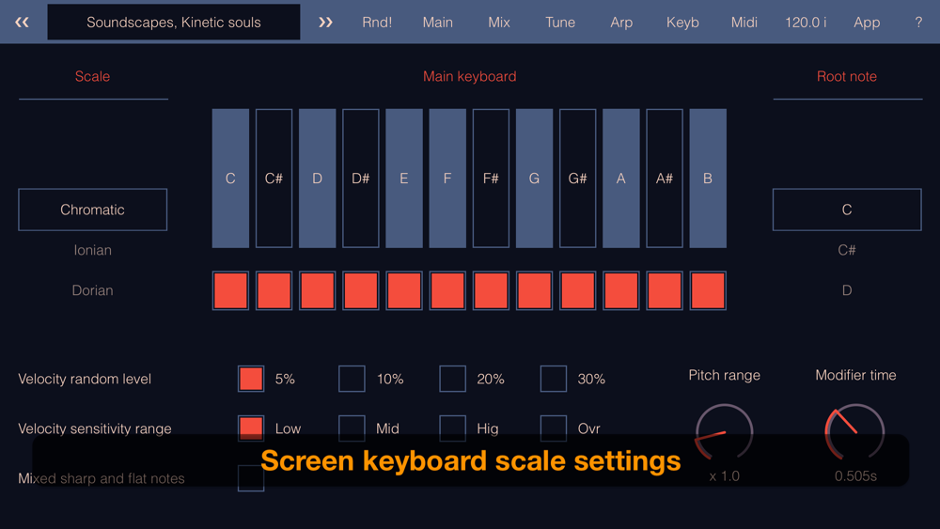
Task: Click the Pitch range knob
Action: click(724, 432)
